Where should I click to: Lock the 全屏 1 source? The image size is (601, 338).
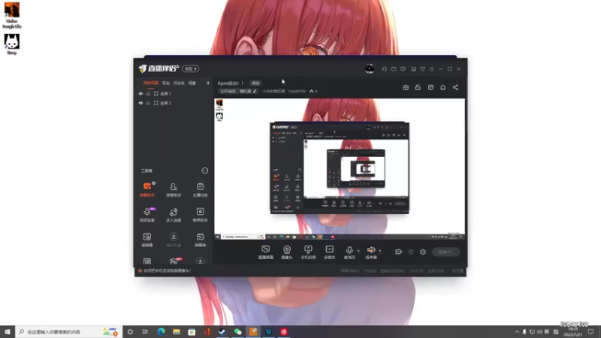pyautogui.click(x=148, y=93)
